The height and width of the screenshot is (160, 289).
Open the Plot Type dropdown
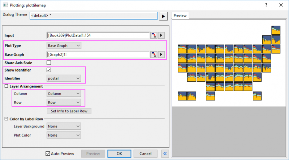point(64,46)
